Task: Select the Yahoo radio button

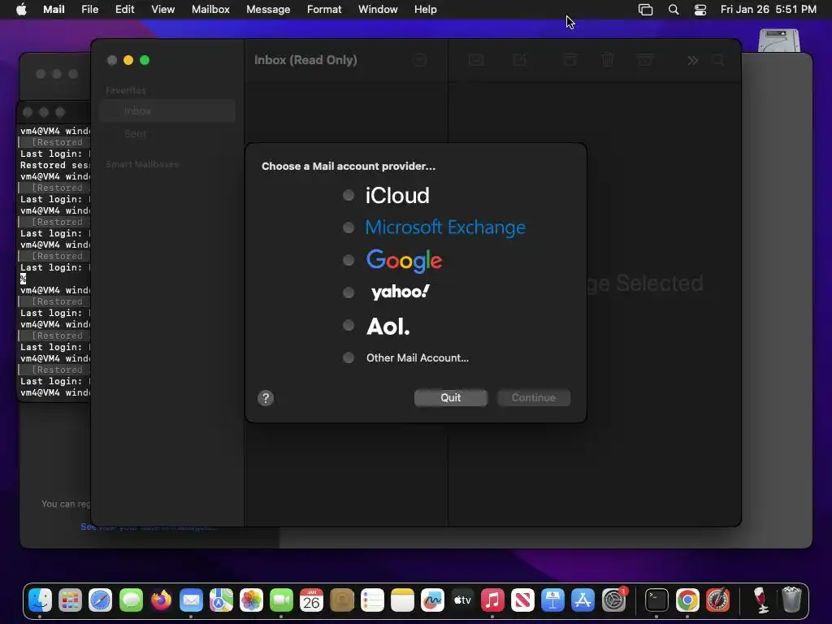Action: [x=348, y=292]
